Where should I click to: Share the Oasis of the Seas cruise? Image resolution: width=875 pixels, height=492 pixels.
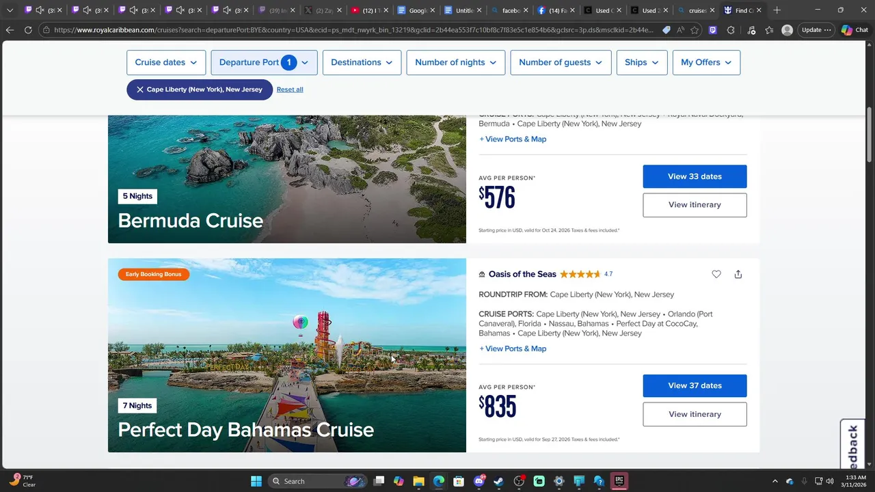click(738, 274)
